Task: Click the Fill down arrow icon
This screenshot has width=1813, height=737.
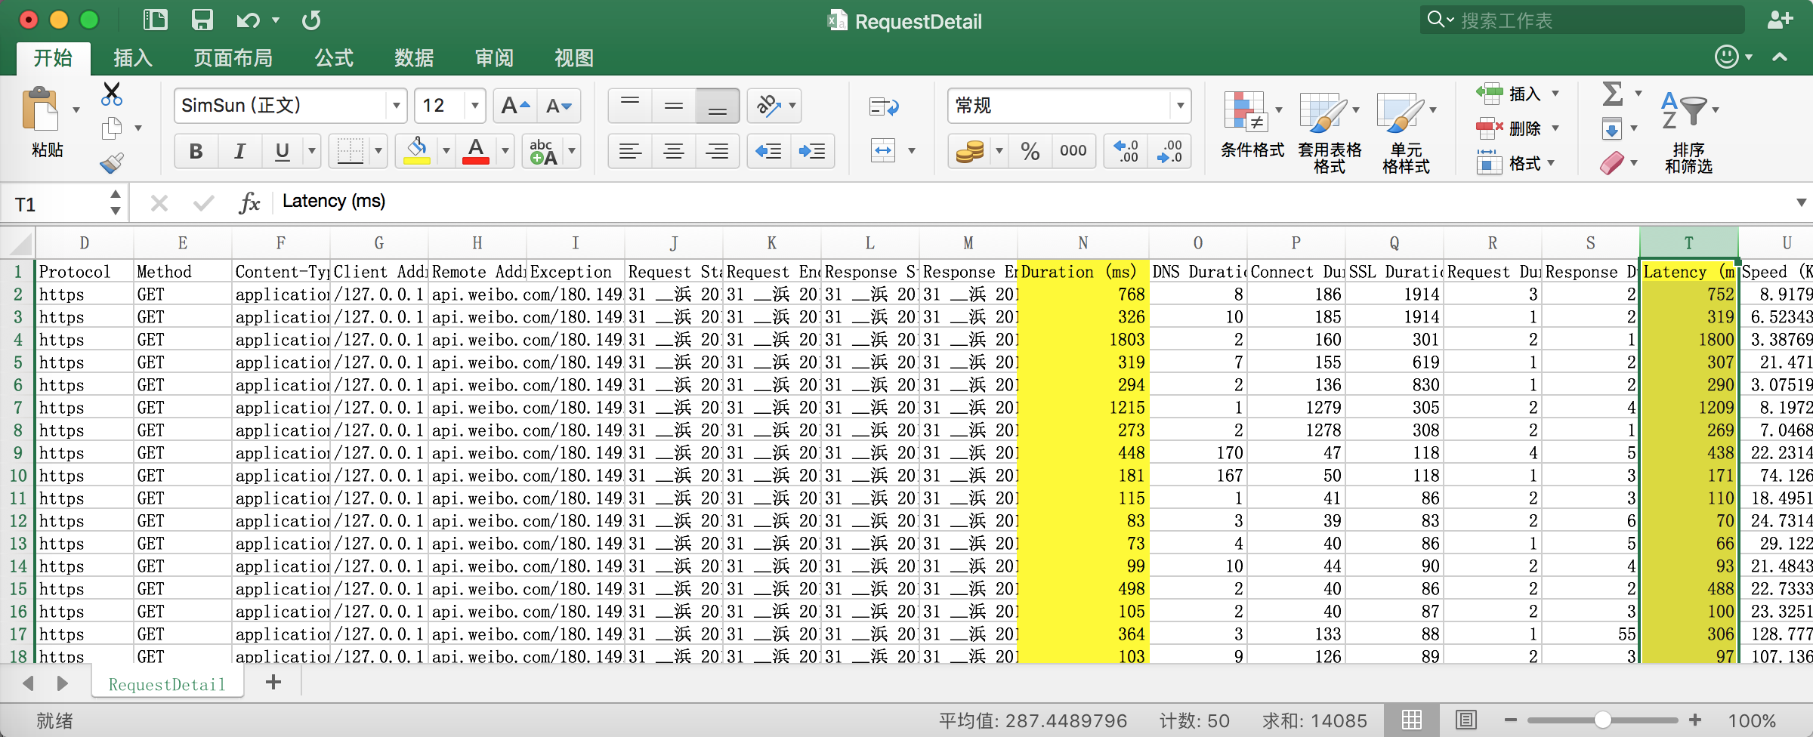Action: 1611,128
